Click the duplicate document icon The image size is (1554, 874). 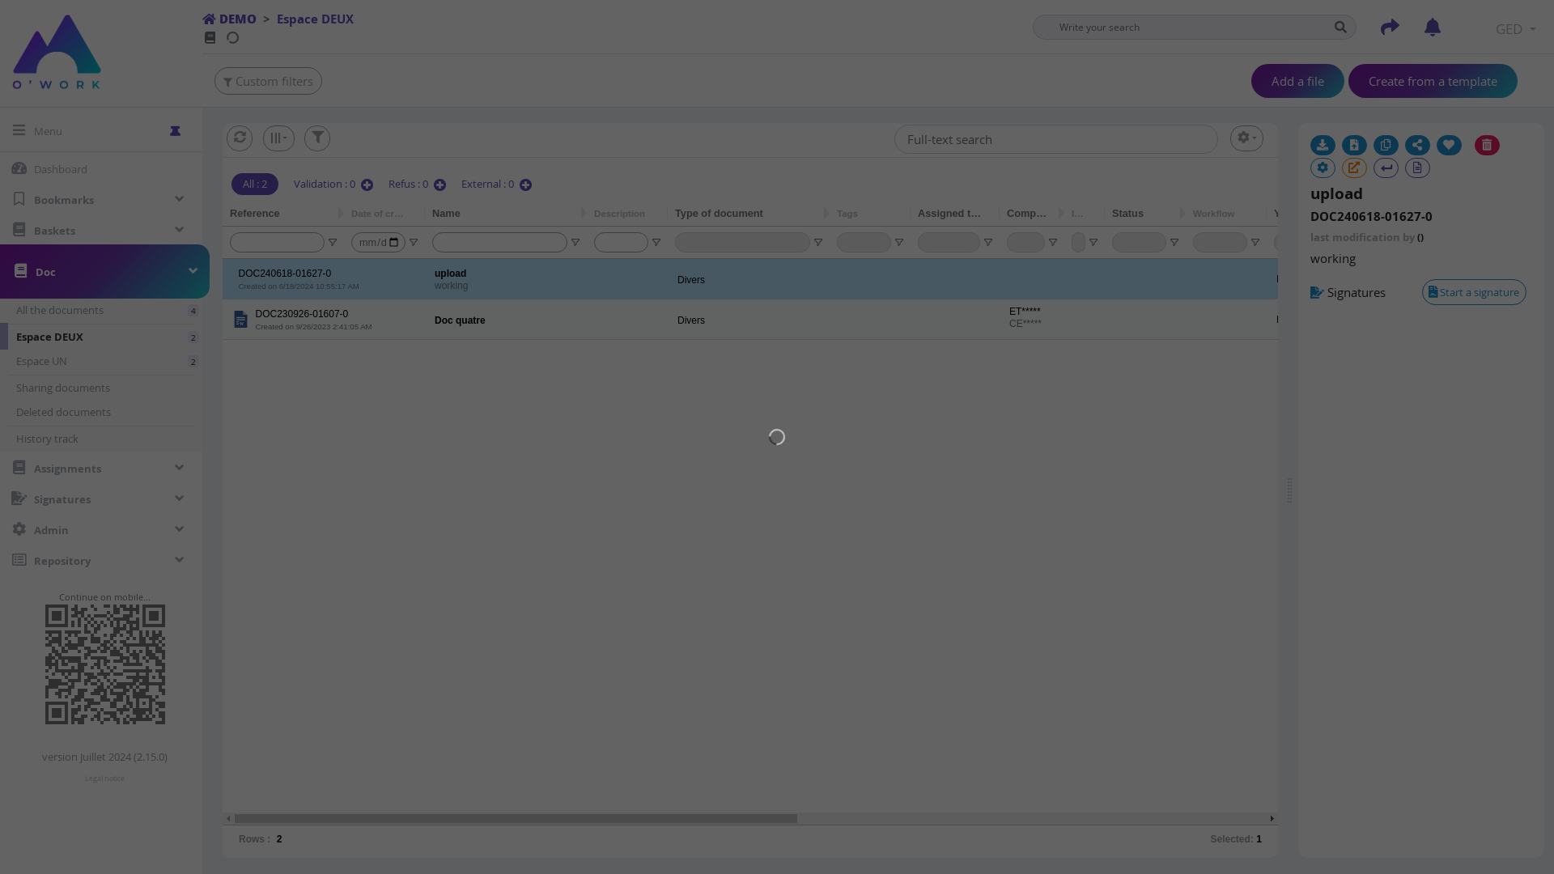point(1386,146)
